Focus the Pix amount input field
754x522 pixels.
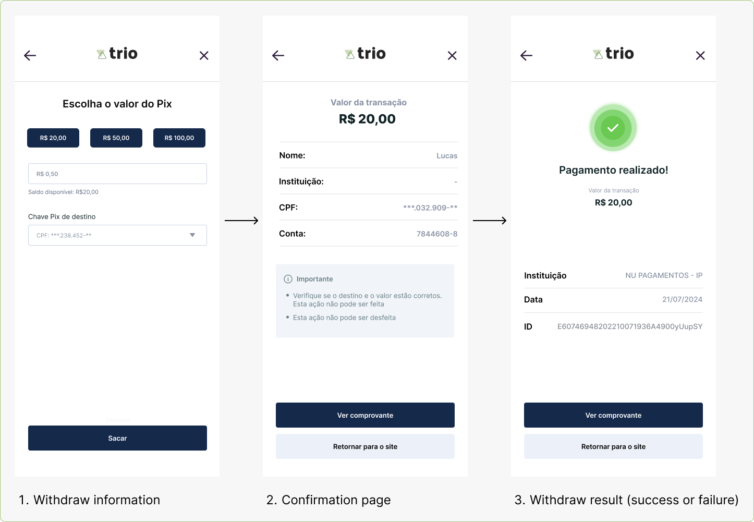[x=117, y=174]
